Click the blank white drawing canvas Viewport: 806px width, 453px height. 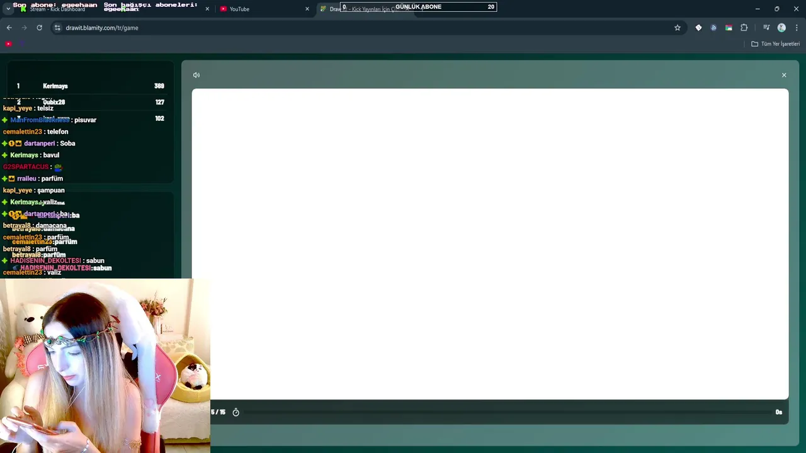(490, 244)
